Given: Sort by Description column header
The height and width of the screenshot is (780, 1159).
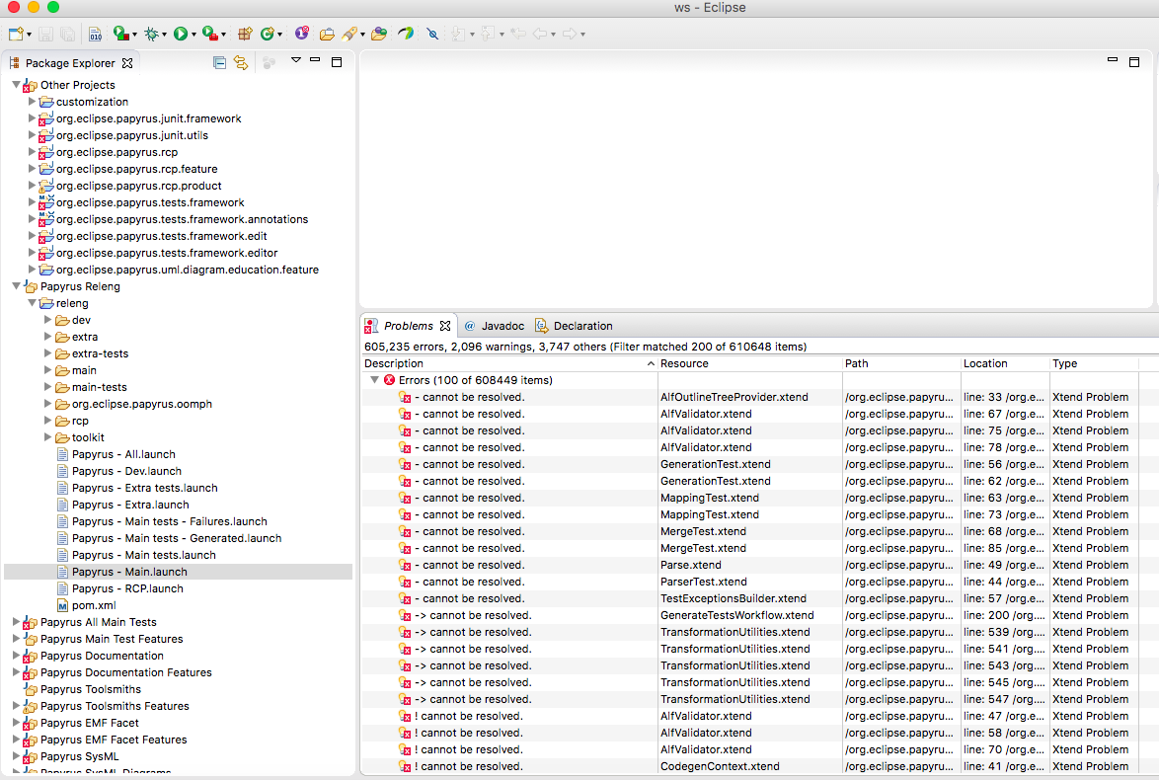Looking at the screenshot, I should pos(509,363).
